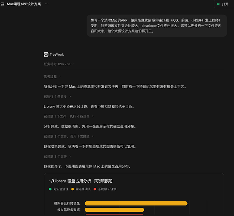Toggle the yellow 需选择确认 legend item
The height and width of the screenshot is (216, 234).
tap(81, 189)
